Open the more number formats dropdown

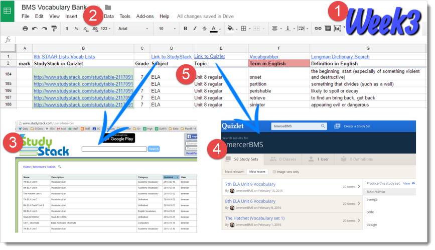point(105,29)
